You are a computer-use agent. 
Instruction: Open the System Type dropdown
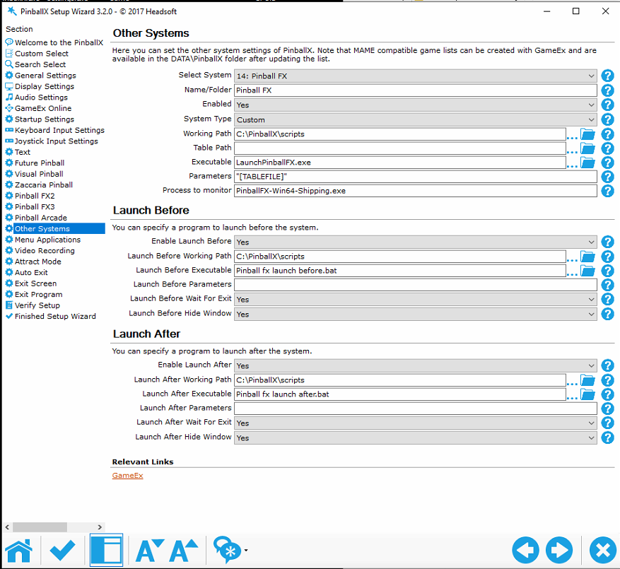pyautogui.click(x=415, y=119)
